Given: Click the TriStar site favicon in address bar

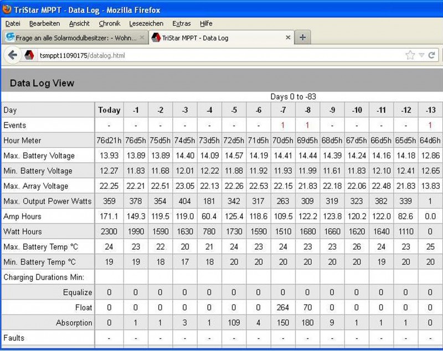Looking at the screenshot, I should (29, 55).
